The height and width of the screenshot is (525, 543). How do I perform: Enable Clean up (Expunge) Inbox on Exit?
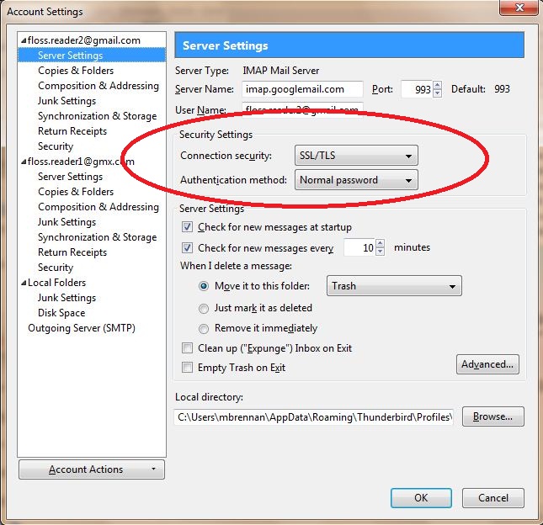(x=188, y=348)
